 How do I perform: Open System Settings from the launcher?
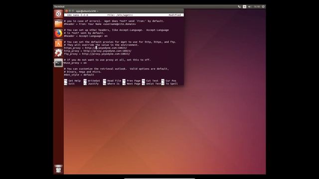click(x=58, y=53)
